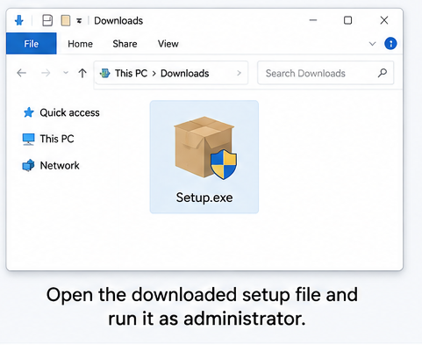Go up one folder level

(x=82, y=73)
